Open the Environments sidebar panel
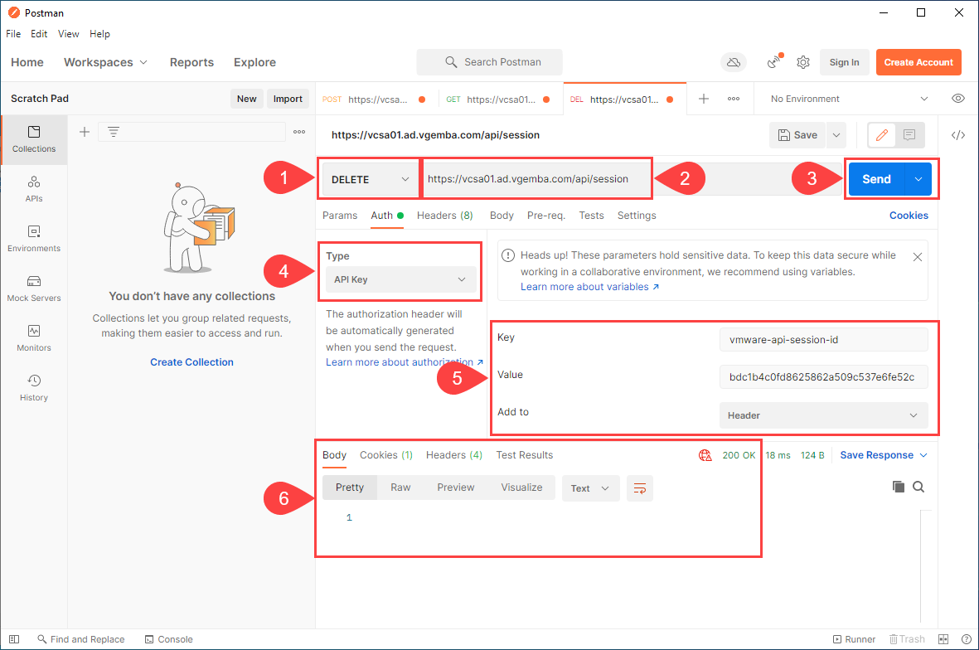The image size is (979, 650). [x=34, y=239]
